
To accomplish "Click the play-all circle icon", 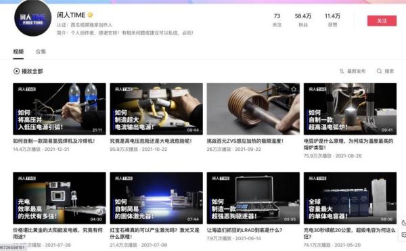I will pyautogui.click(x=16, y=71).
